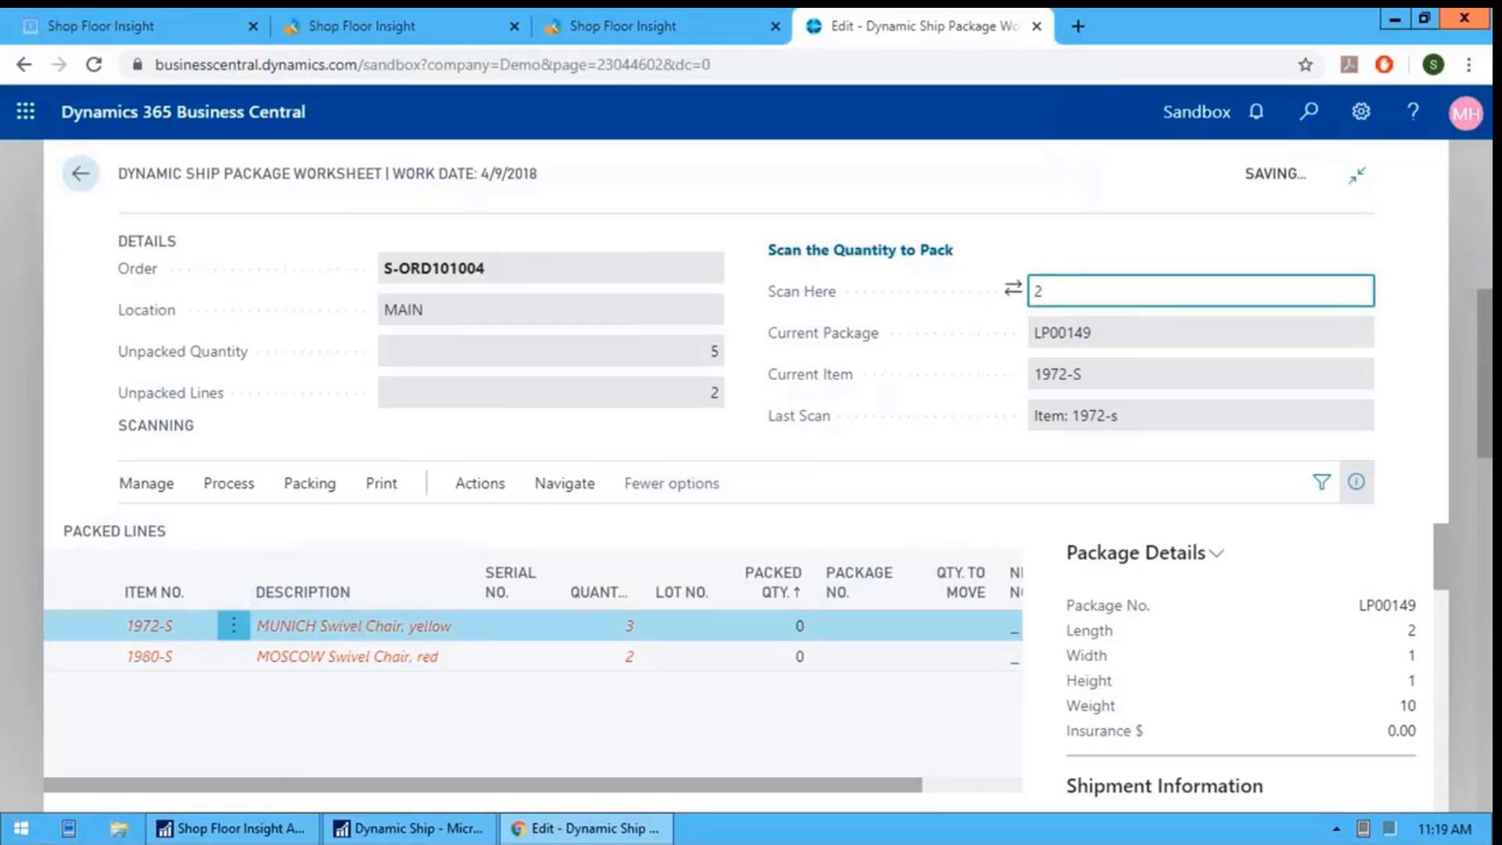Click the settings gear icon in header
1502x845 pixels.
point(1360,111)
